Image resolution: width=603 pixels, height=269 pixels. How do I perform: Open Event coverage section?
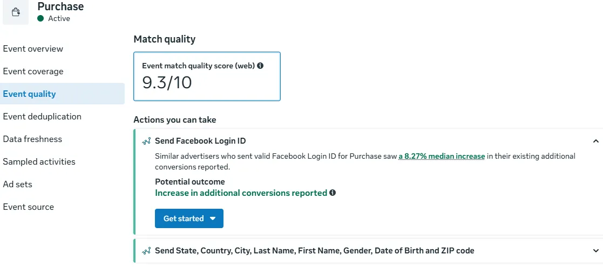click(x=33, y=72)
